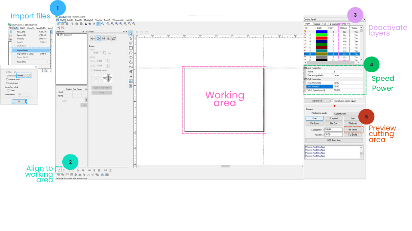Open the Drawing units dropdown
The width and height of the screenshot is (412, 231).
pyautogui.click(x=24, y=75)
